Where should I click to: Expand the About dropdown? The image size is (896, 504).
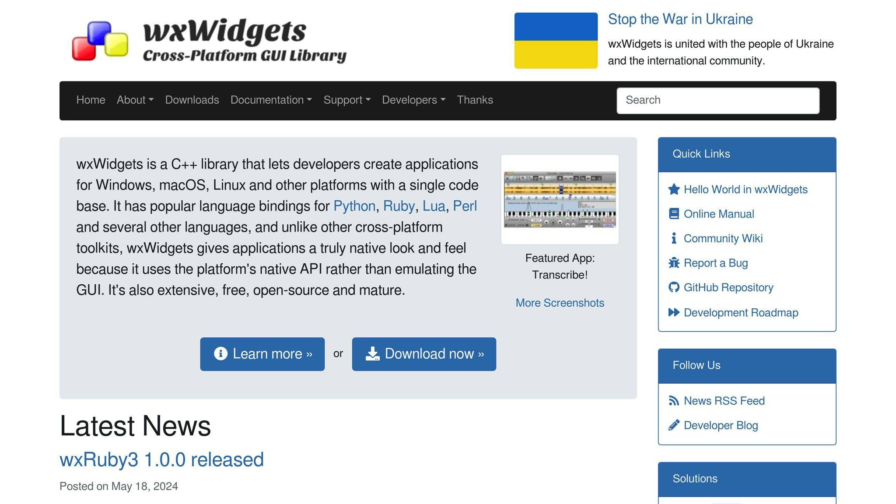click(135, 100)
